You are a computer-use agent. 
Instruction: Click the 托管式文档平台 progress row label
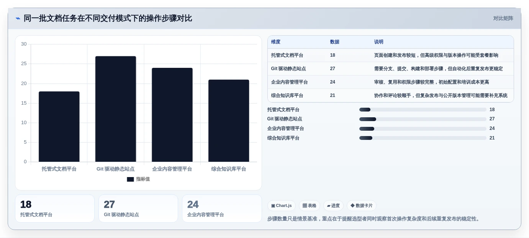(283, 110)
